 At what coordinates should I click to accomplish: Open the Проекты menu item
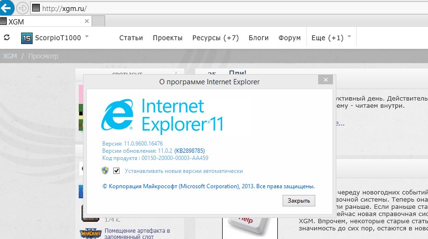(167, 38)
